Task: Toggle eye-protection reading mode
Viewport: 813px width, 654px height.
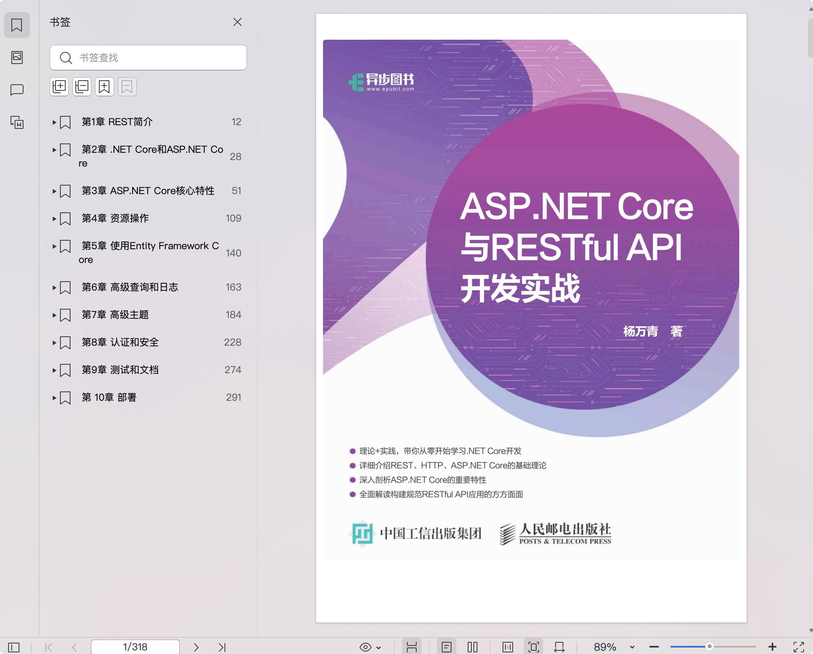Action: [x=366, y=647]
